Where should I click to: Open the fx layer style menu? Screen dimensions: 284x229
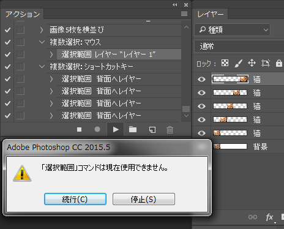tap(269, 217)
